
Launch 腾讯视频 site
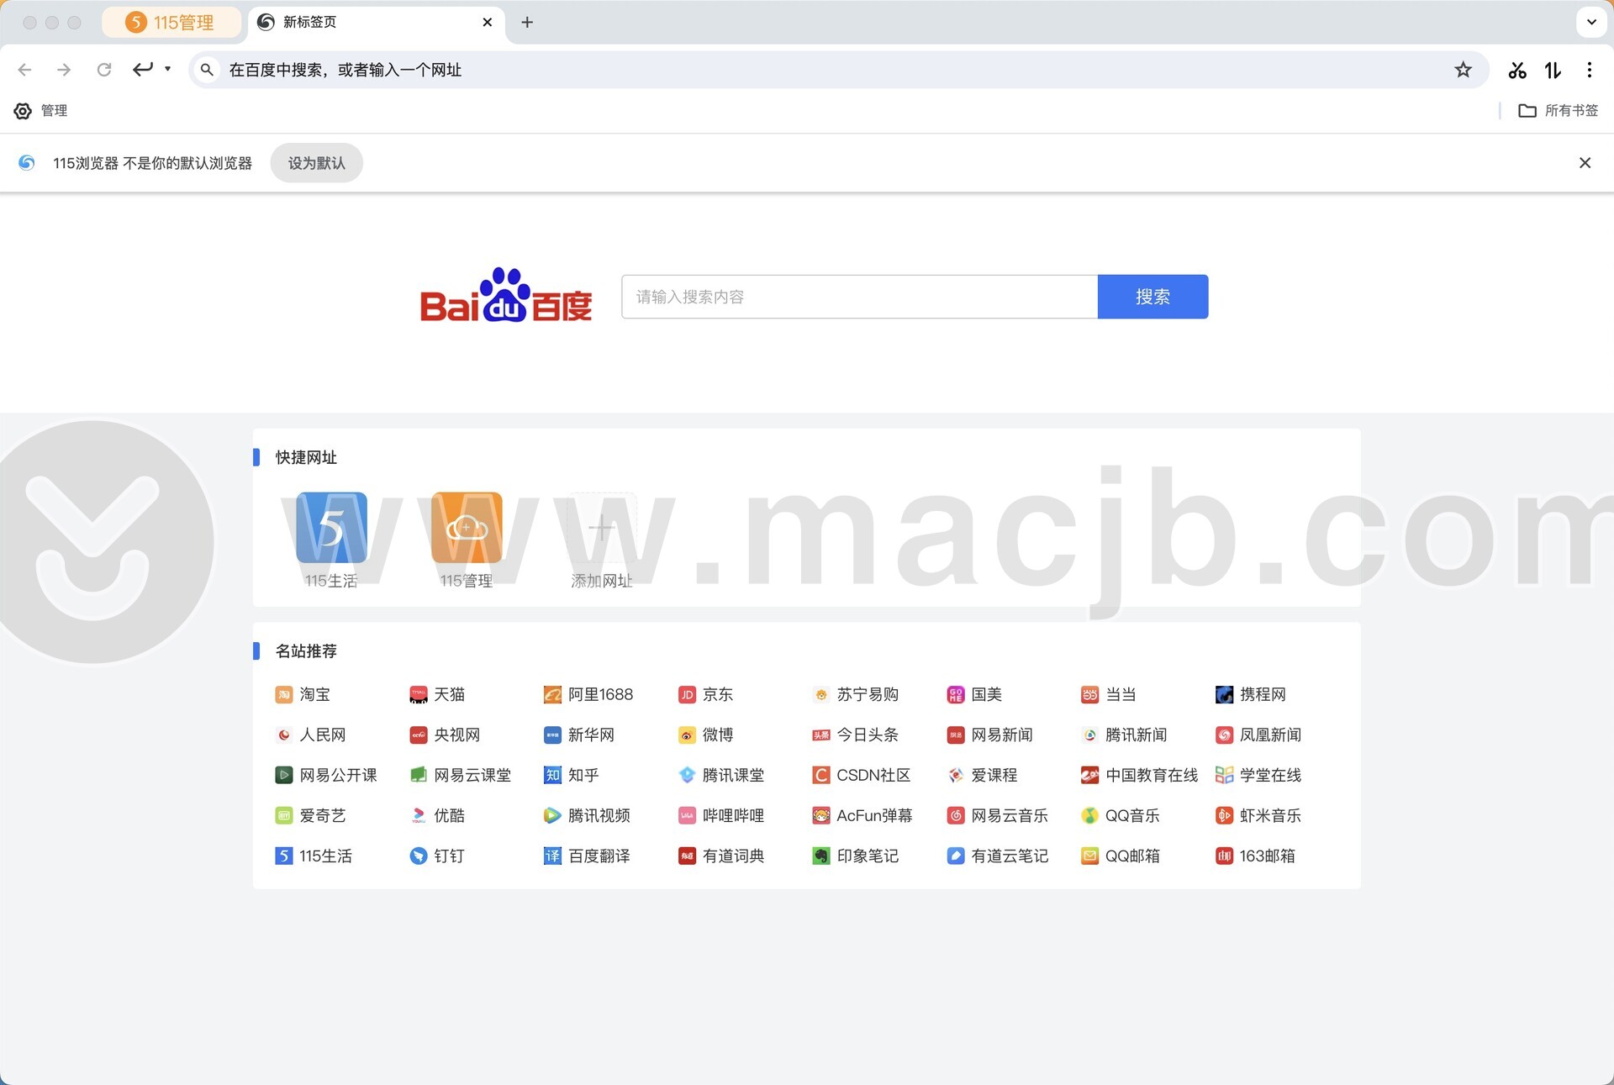(x=587, y=815)
